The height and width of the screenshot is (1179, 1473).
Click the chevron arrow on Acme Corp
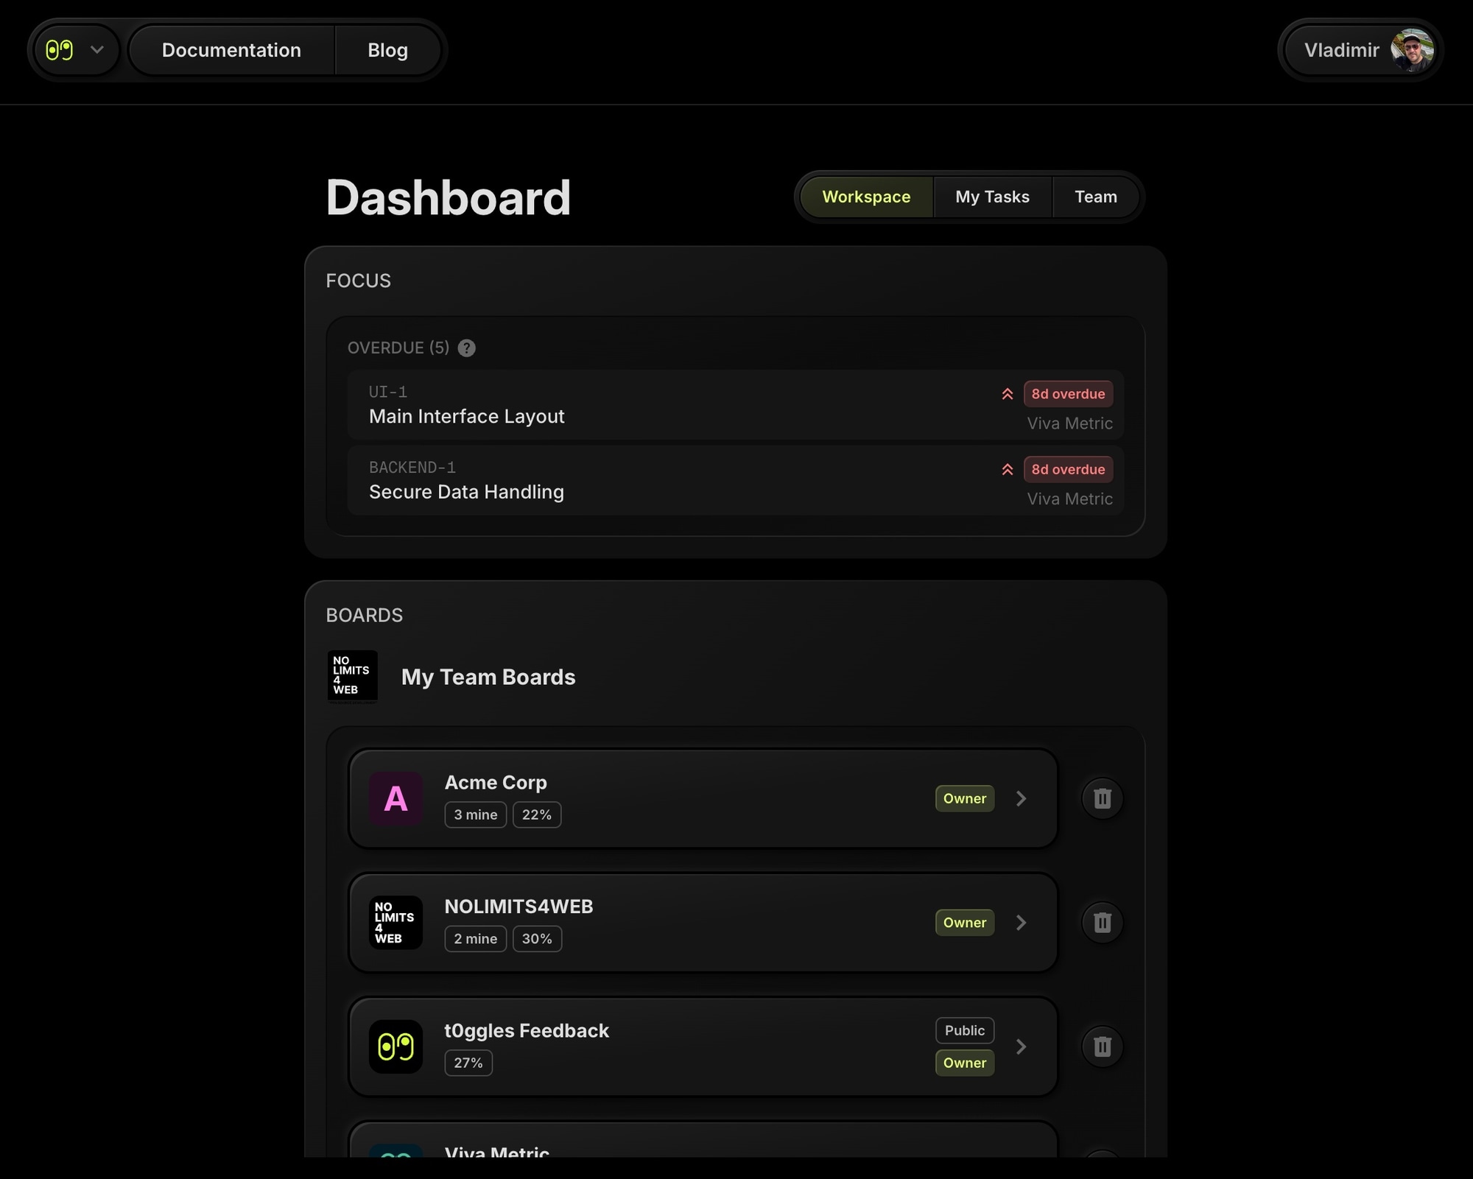1021,798
